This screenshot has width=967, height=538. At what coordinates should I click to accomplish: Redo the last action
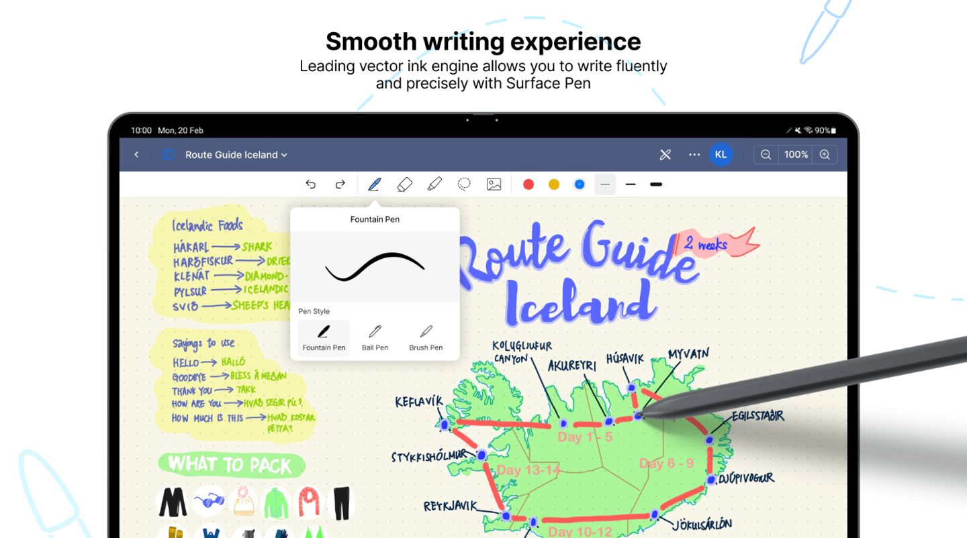tap(340, 184)
